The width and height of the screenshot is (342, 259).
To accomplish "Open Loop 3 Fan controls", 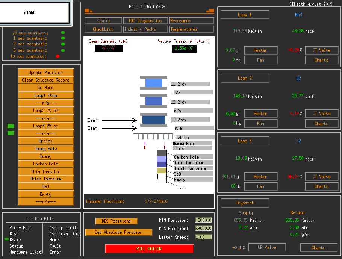I will [x=261, y=186].
